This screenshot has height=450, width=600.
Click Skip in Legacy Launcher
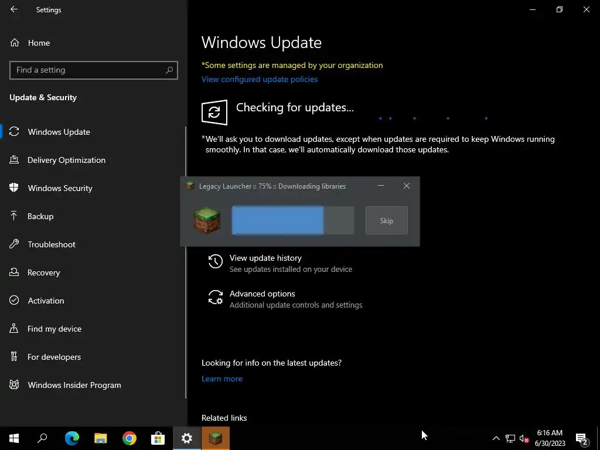pos(387,220)
